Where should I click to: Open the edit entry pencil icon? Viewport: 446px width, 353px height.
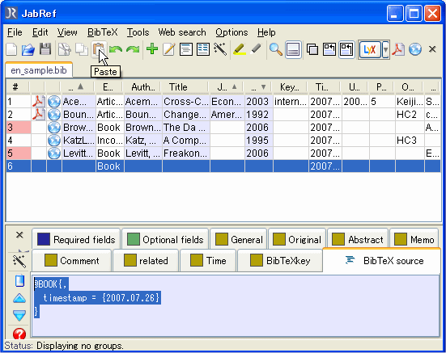pyautogui.click(x=169, y=49)
